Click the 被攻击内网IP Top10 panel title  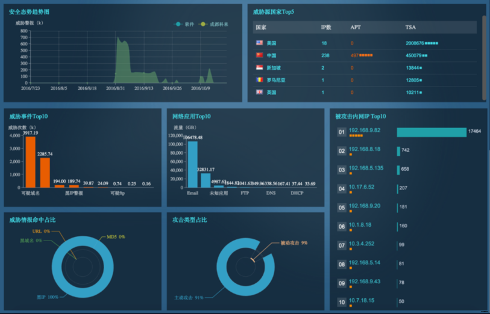(x=360, y=117)
